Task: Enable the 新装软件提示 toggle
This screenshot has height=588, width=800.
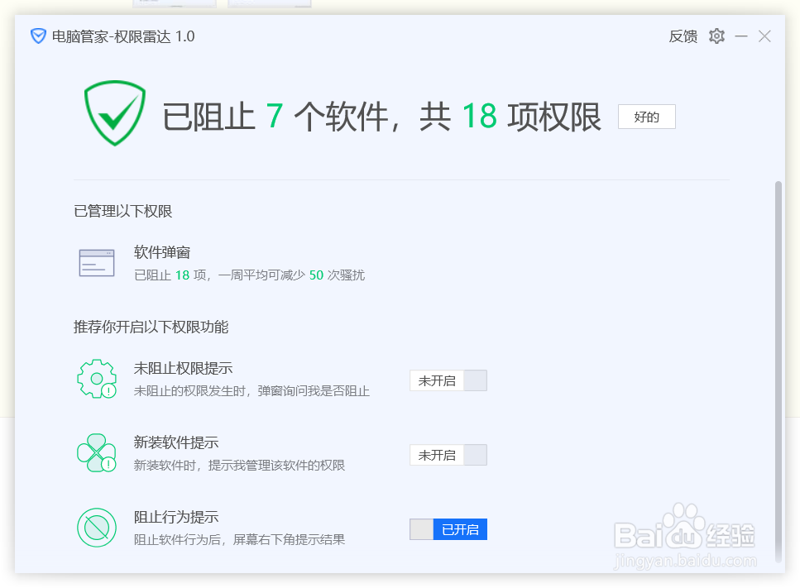Action: (x=448, y=455)
